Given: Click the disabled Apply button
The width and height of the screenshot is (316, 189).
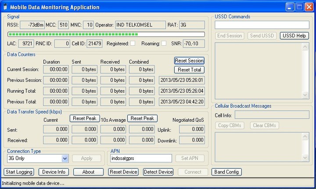Looking at the screenshot, I should [86, 158].
